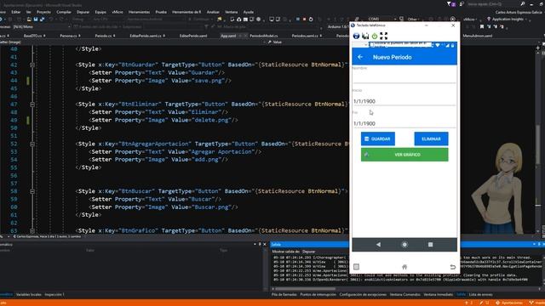Viewport: 545px width, 306px height.
Task: Click the Fin date field 1/1/1900
Action: click(404, 123)
